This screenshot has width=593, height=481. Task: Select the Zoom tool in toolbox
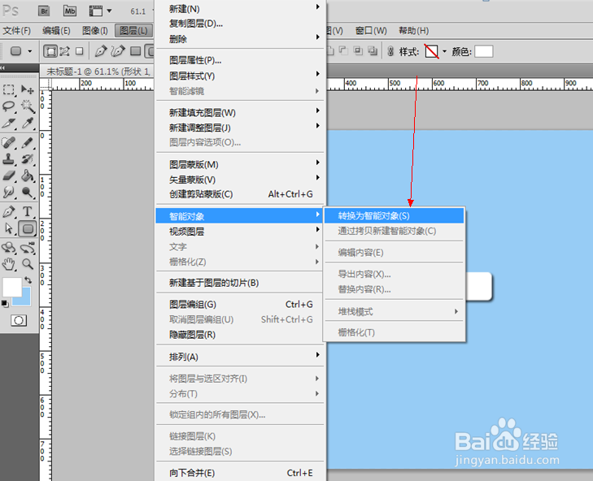click(27, 264)
